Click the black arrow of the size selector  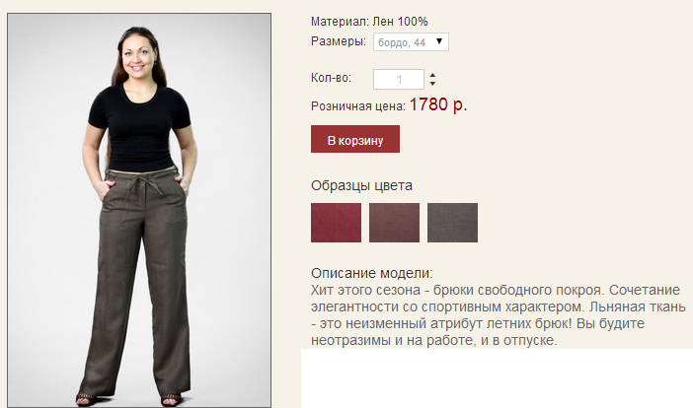(x=439, y=41)
